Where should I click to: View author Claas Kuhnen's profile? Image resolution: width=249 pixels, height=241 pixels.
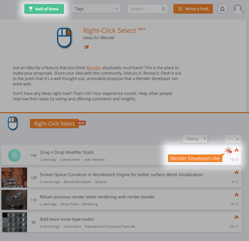click(x=70, y=160)
